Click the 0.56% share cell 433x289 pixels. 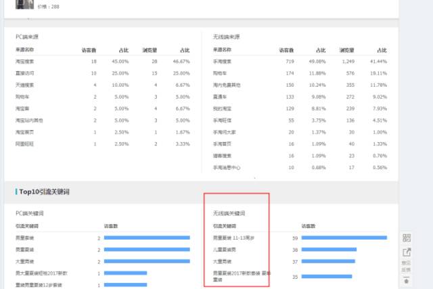pyautogui.click(x=380, y=168)
